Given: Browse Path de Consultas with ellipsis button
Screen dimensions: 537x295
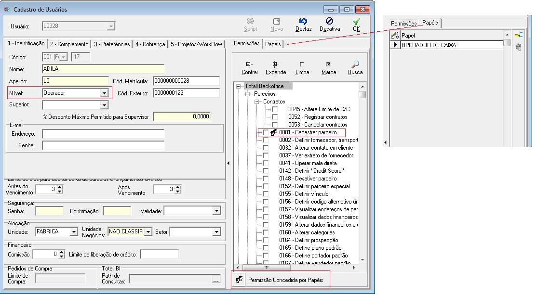Looking at the screenshot, I should [x=216, y=279].
